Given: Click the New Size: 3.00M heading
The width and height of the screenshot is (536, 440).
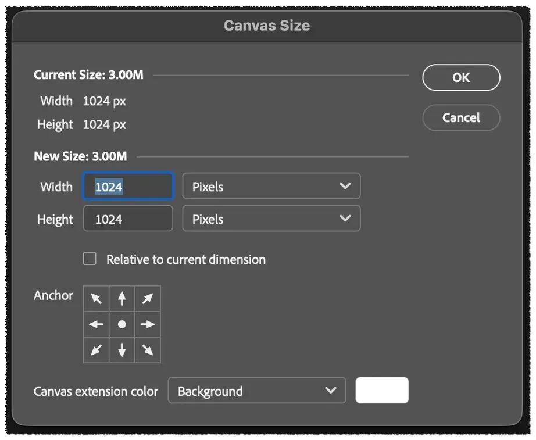Looking at the screenshot, I should click(80, 156).
